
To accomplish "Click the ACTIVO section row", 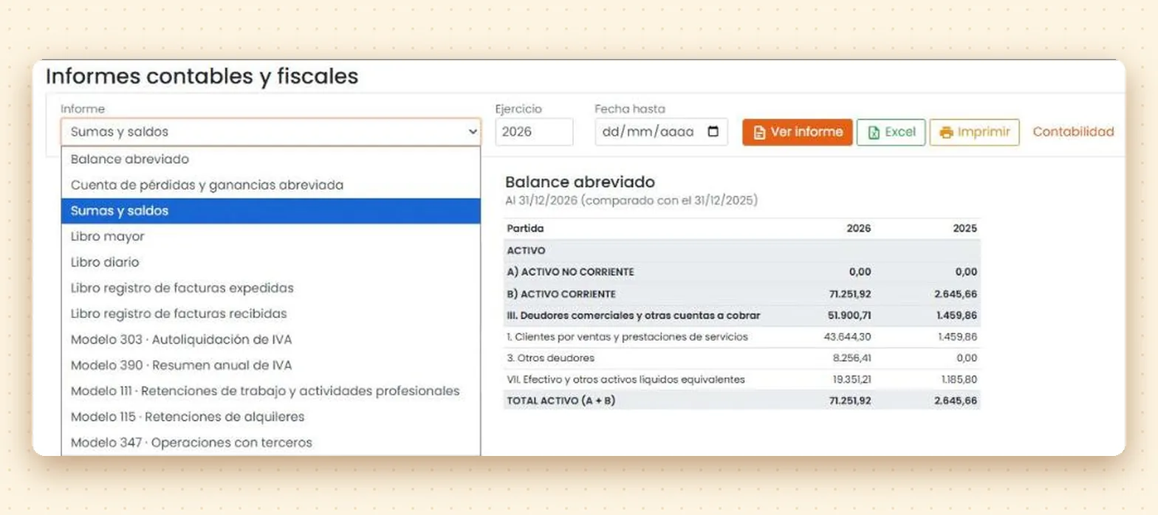I will pos(742,251).
